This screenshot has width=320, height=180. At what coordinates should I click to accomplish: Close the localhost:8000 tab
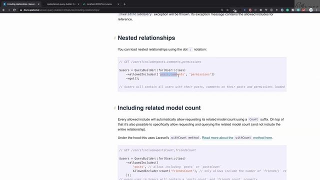pos(118,4)
